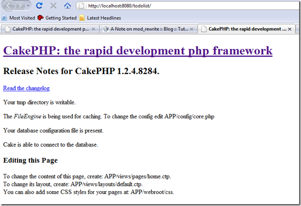The width and height of the screenshot is (301, 206).
Task: Open the history dropdown beside navigation arrows
Action: tap(28, 6)
